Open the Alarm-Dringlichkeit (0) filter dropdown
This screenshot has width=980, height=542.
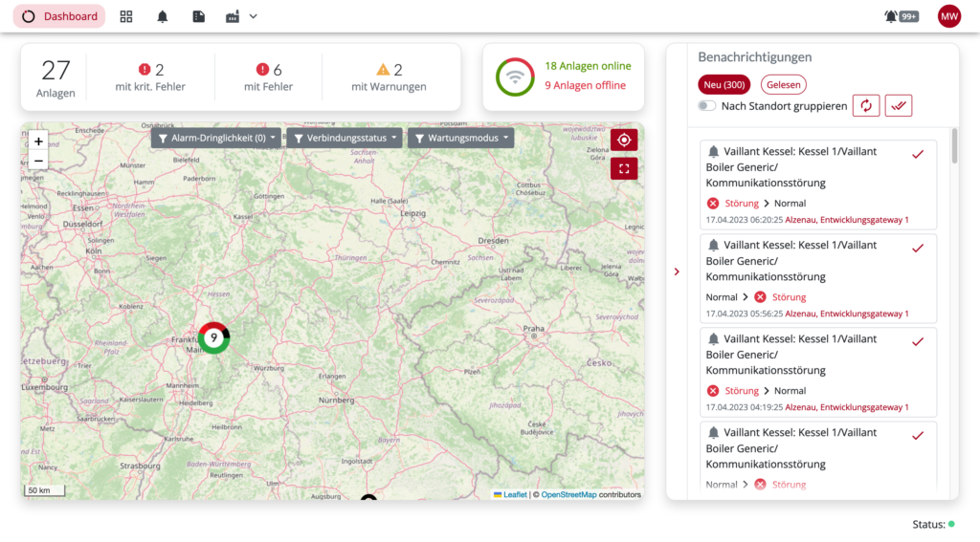tap(216, 138)
